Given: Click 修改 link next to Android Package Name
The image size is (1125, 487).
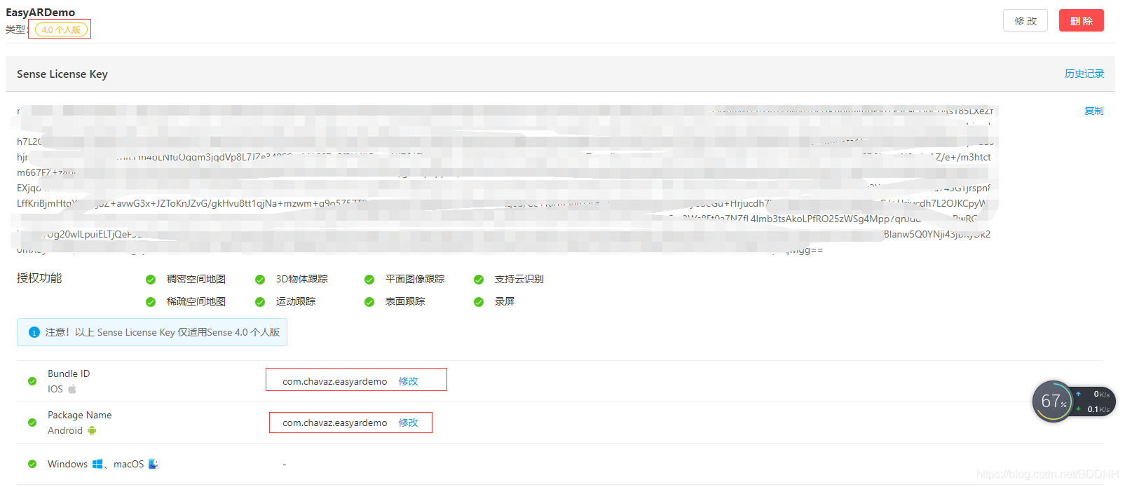Looking at the screenshot, I should coord(408,423).
